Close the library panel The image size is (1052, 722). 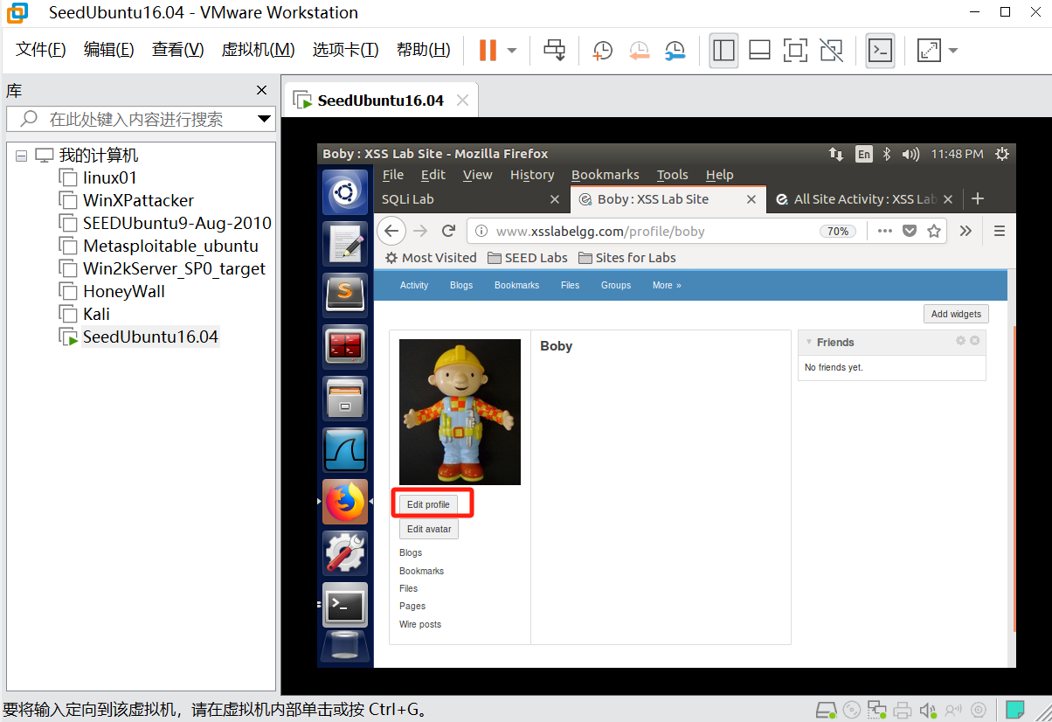click(x=261, y=90)
